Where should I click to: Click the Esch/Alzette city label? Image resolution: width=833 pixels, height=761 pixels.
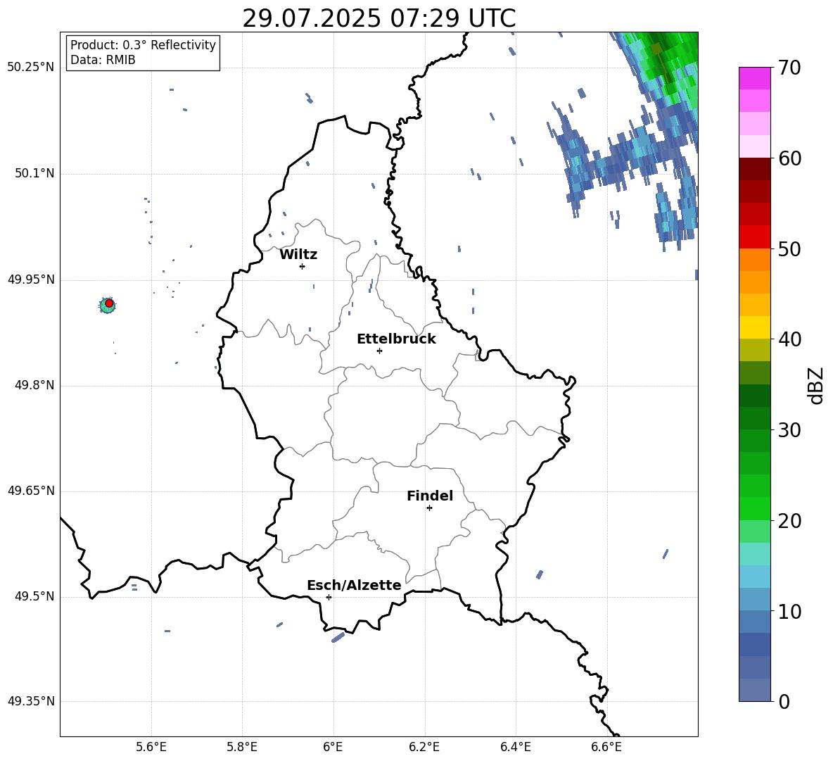354,585
